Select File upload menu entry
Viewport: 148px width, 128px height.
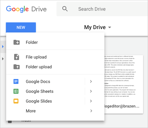coord(55,57)
